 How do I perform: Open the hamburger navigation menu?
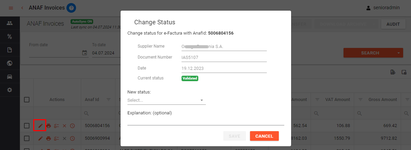pos(11,8)
